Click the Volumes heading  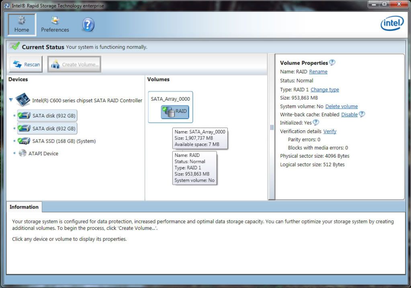(x=158, y=79)
